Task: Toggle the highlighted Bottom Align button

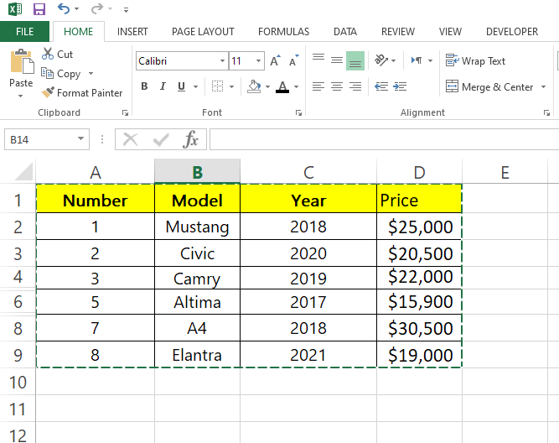Action: 355,60
